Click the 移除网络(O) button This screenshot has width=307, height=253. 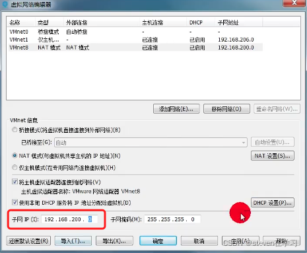click(226, 109)
